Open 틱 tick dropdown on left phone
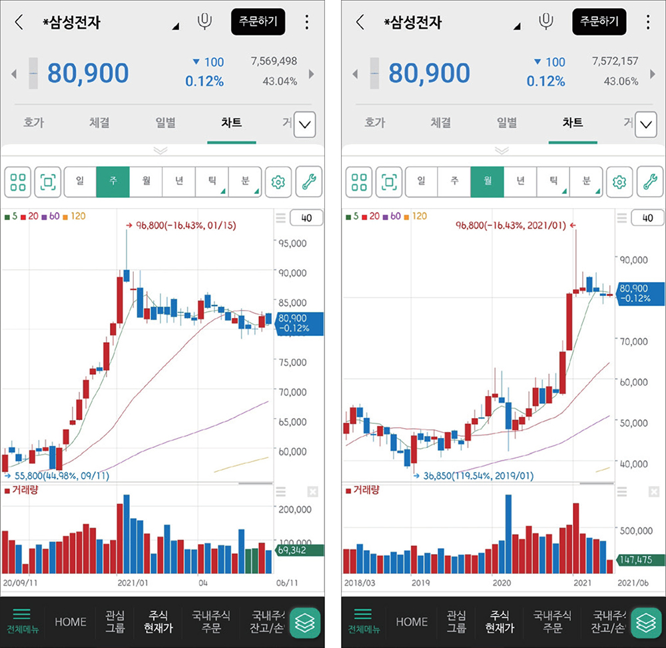Viewport: 666px width, 648px height. pos(212,182)
